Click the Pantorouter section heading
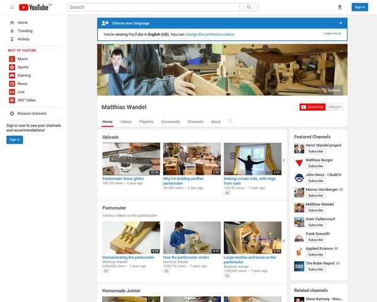 tap(114, 208)
